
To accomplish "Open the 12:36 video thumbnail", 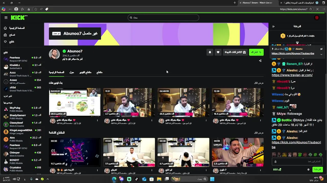I will (x=238, y=102).
